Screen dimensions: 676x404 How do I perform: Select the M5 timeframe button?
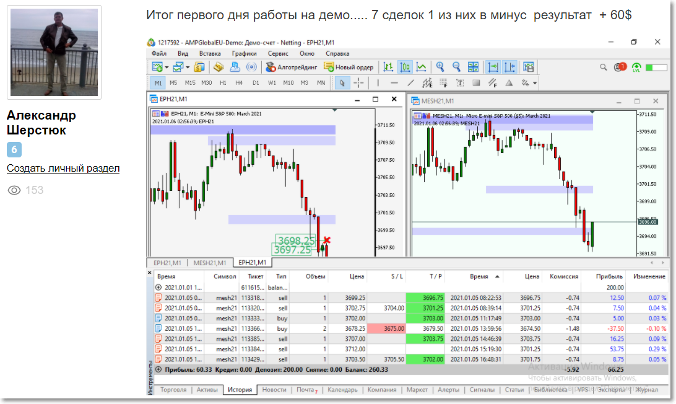point(173,83)
